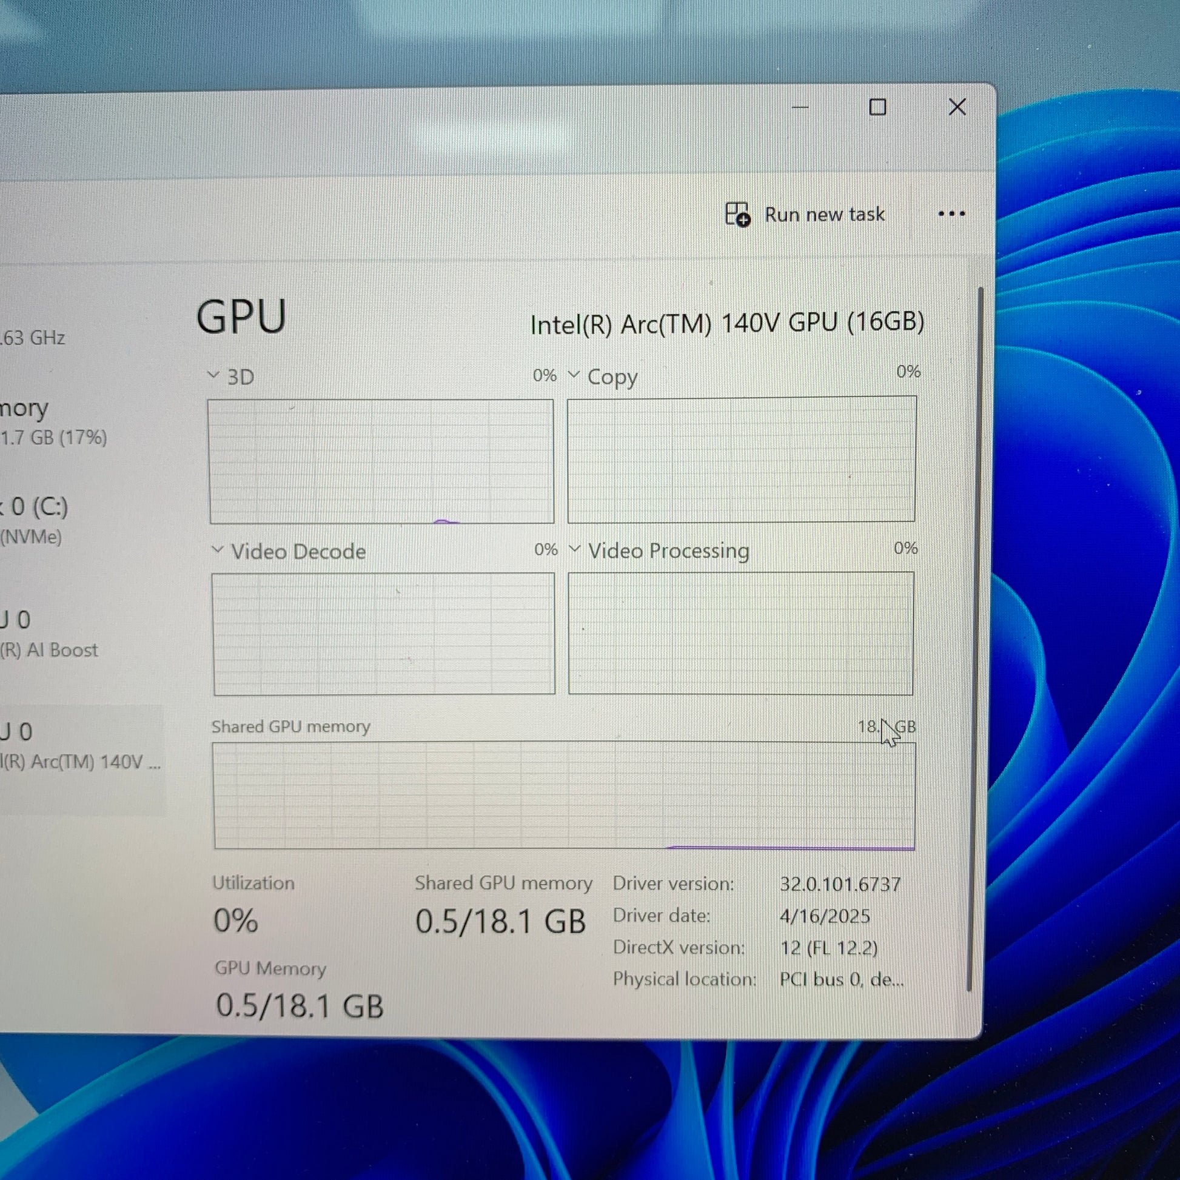Open the Copy engine dropdown chevron

pos(574,374)
